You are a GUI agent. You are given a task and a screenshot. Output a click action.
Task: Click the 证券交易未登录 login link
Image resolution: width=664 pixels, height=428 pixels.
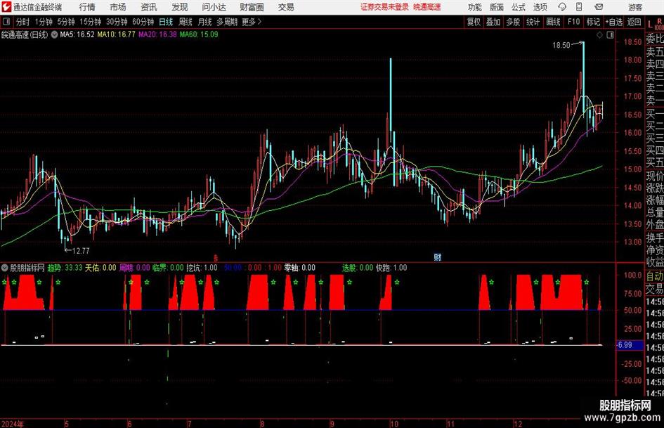(x=384, y=7)
